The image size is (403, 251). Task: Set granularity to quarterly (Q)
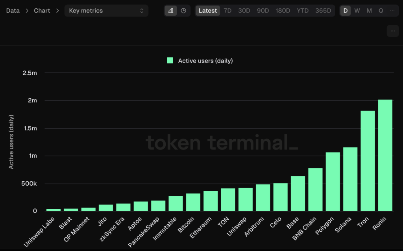[x=381, y=11]
